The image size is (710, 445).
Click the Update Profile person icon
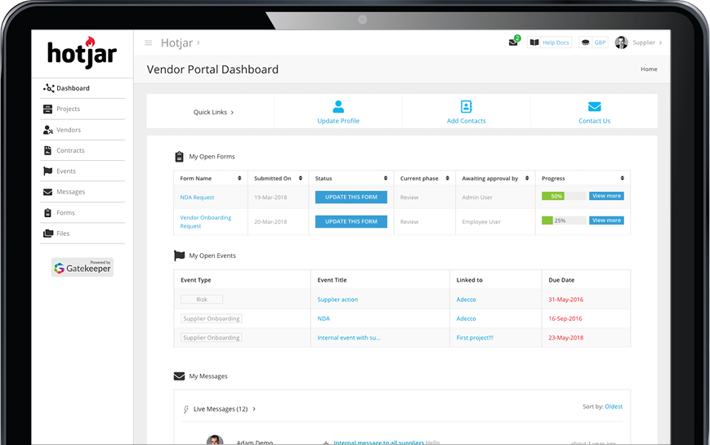pos(338,107)
